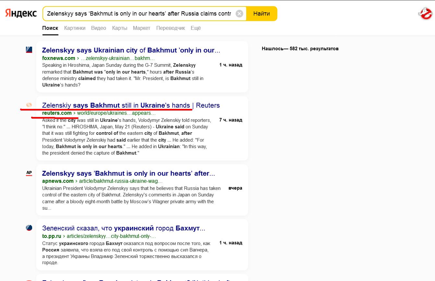This screenshot has width=435, height=281.
Task: Switch to the Видео tab
Action: coord(99,28)
